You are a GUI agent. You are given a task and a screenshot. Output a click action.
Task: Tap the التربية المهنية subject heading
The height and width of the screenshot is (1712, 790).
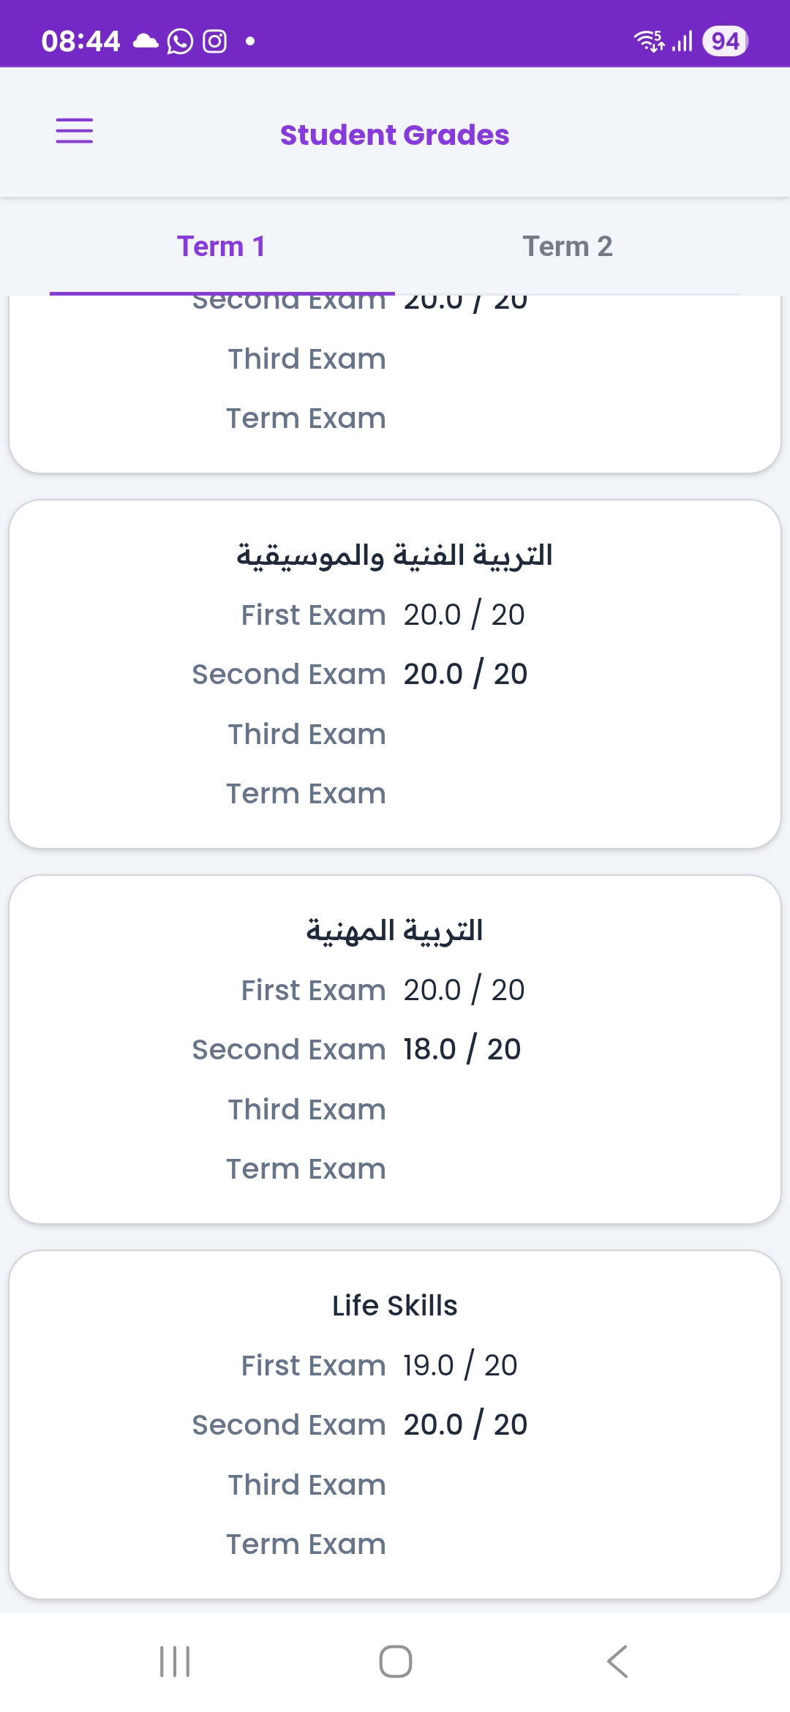click(x=395, y=931)
